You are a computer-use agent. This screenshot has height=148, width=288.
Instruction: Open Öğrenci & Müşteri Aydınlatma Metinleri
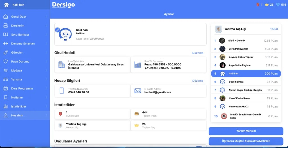246,141
